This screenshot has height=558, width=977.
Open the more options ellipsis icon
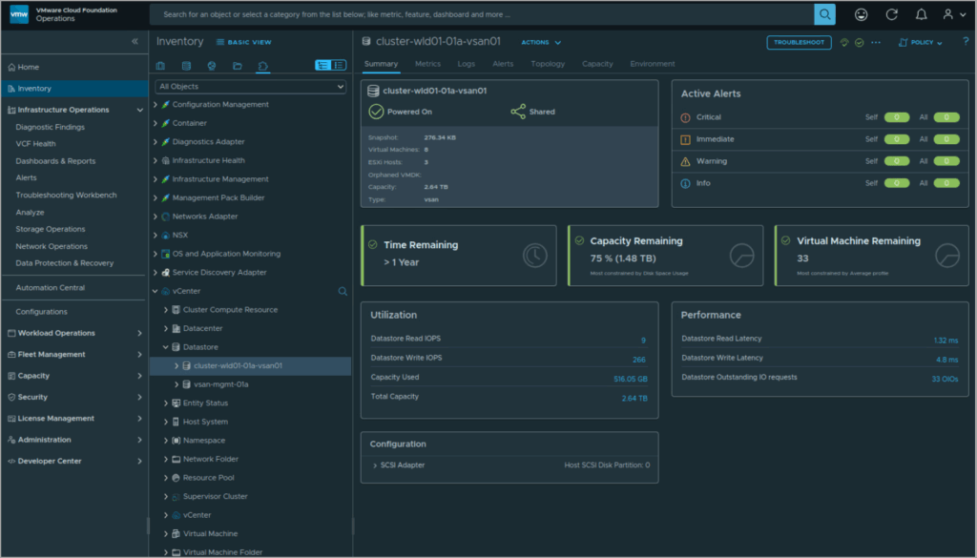(876, 42)
